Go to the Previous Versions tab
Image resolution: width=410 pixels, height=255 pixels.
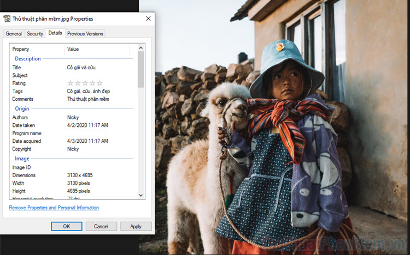coord(85,34)
